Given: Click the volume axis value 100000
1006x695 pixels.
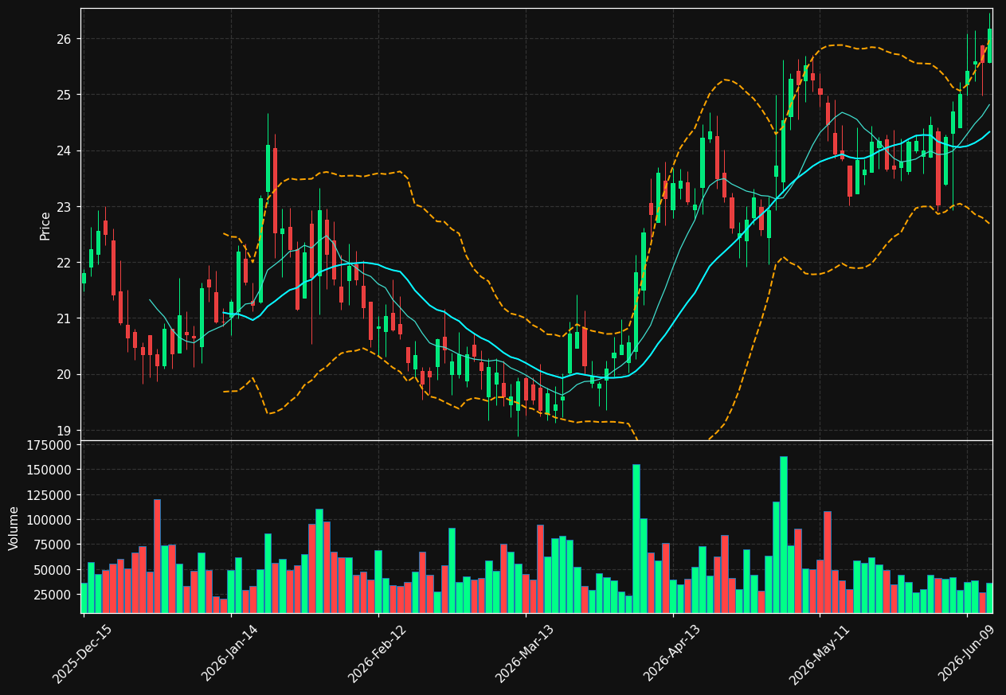Looking at the screenshot, I should pos(49,520).
